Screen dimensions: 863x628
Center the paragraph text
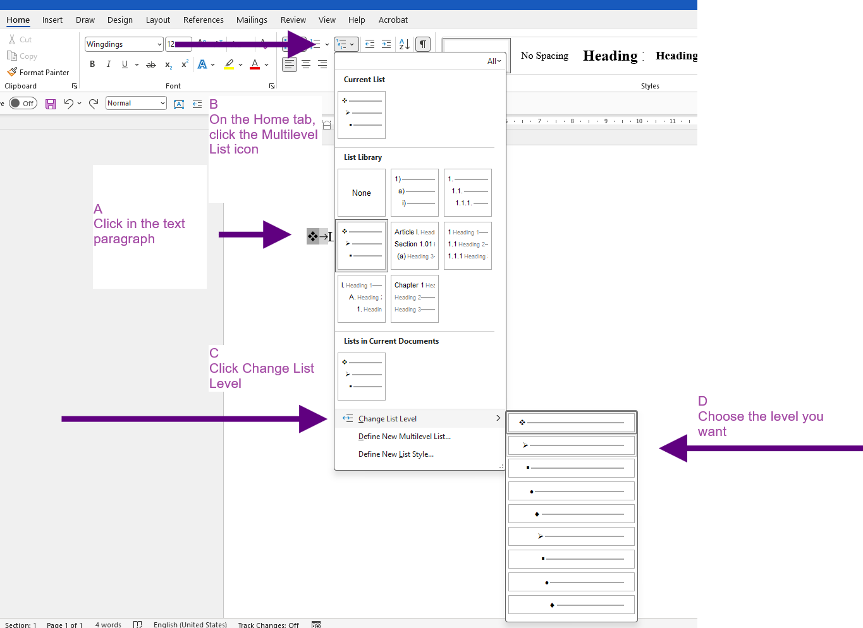[x=306, y=64]
